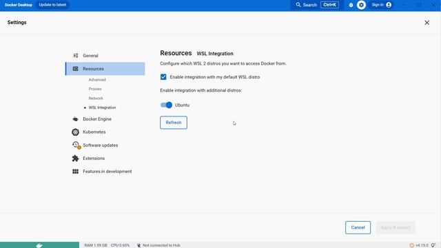
Task: Click the troubleshoot bug icon in header
Action: [x=351, y=5]
